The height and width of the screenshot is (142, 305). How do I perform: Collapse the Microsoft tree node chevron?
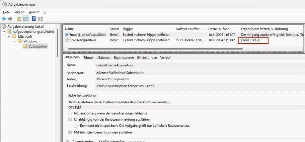(x=9, y=36)
